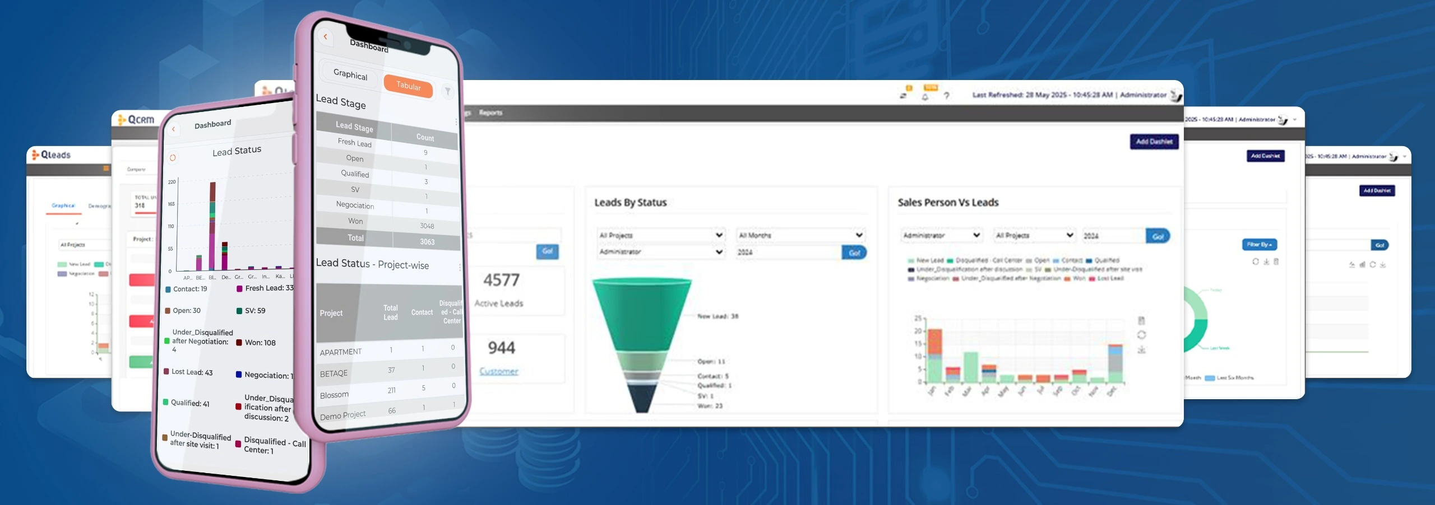
Task: Click the 2024 year field under Leads By Status
Action: tap(789, 252)
